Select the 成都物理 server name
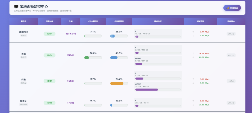252x113 pixels. click(x=23, y=32)
